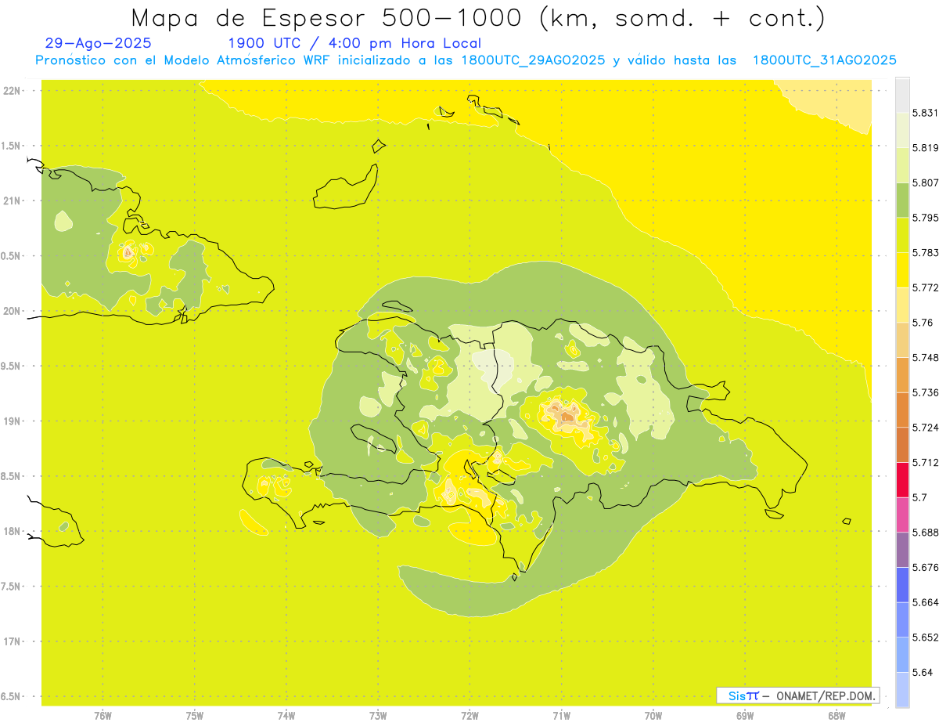Click the '72W' longitude label
Viewport: 939px width, 726px height.
tap(469, 716)
